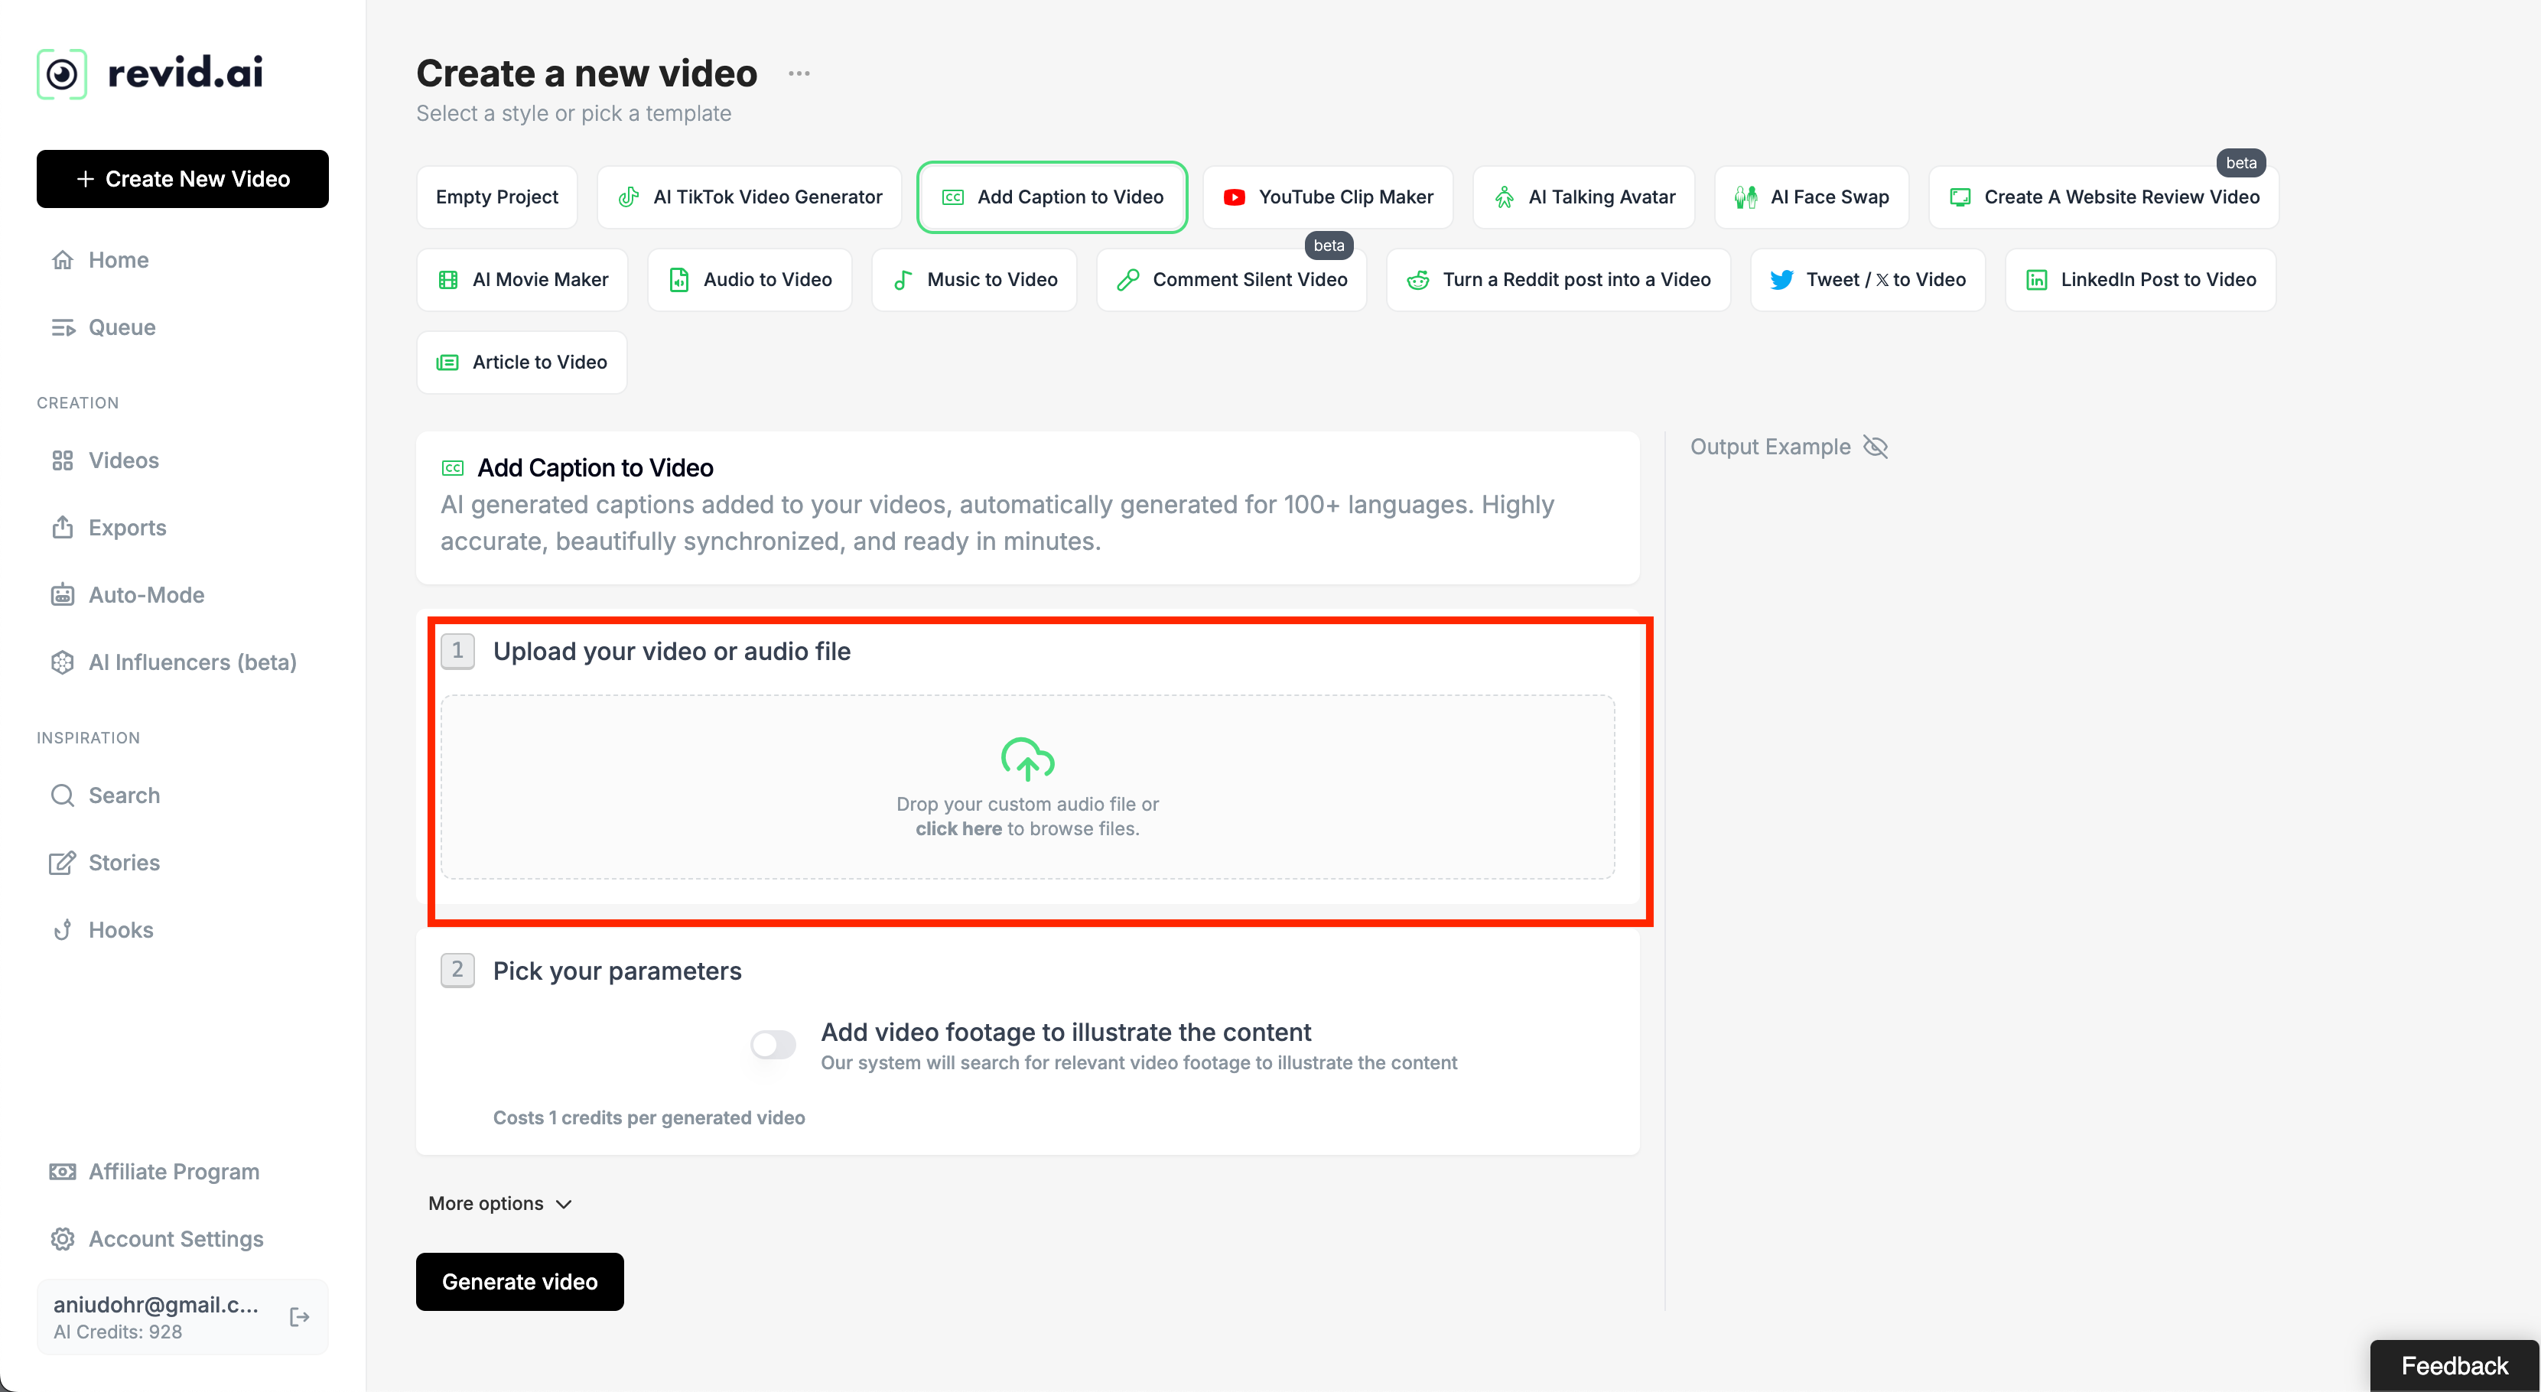Image resolution: width=2541 pixels, height=1392 pixels.
Task: Click the Affiliate Program money icon
Action: [62, 1172]
